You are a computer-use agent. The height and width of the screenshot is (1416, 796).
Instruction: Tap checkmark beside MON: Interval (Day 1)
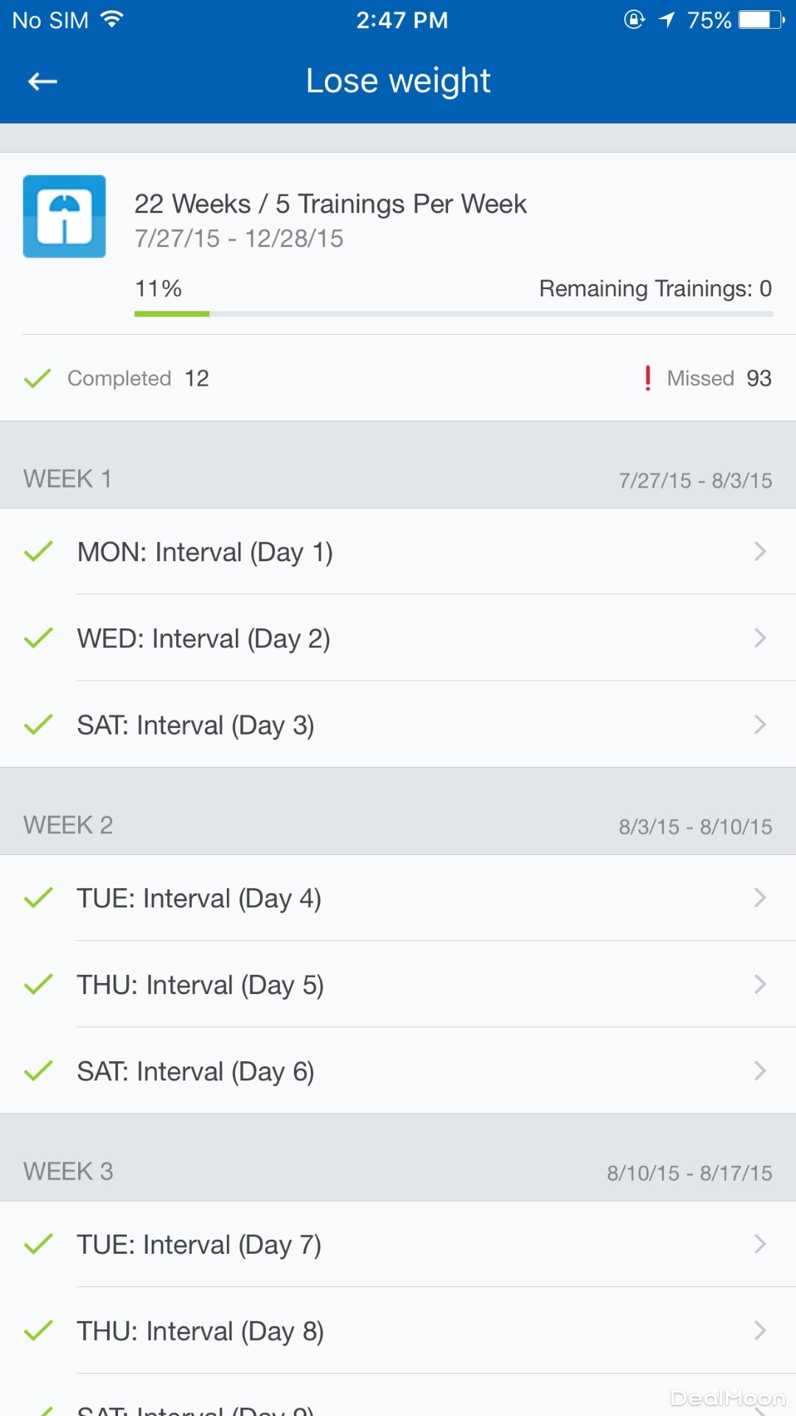point(38,552)
